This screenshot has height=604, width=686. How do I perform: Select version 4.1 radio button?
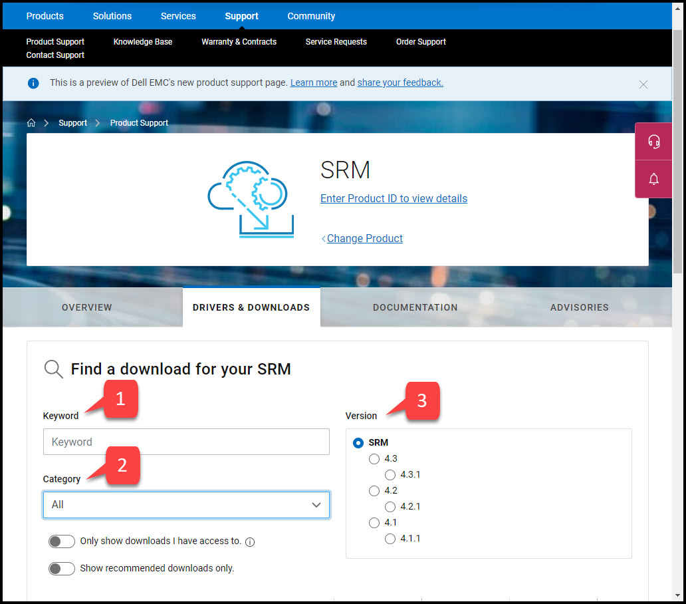point(374,523)
